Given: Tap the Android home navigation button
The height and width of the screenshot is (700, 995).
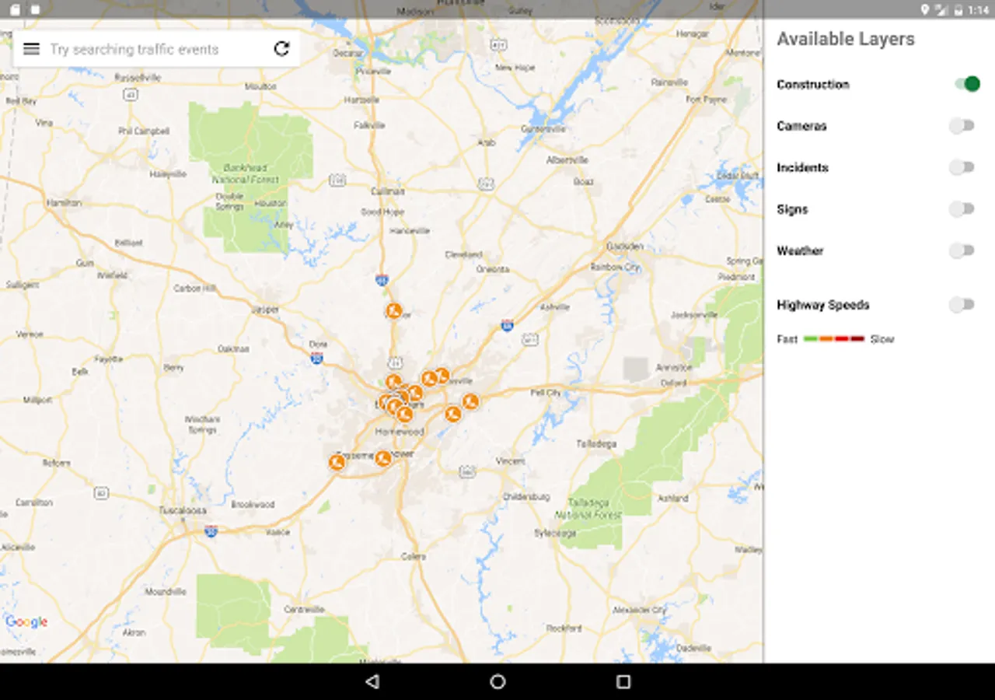Looking at the screenshot, I should [x=497, y=681].
